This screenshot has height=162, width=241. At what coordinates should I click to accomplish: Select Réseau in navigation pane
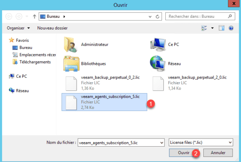click(x=19, y=91)
